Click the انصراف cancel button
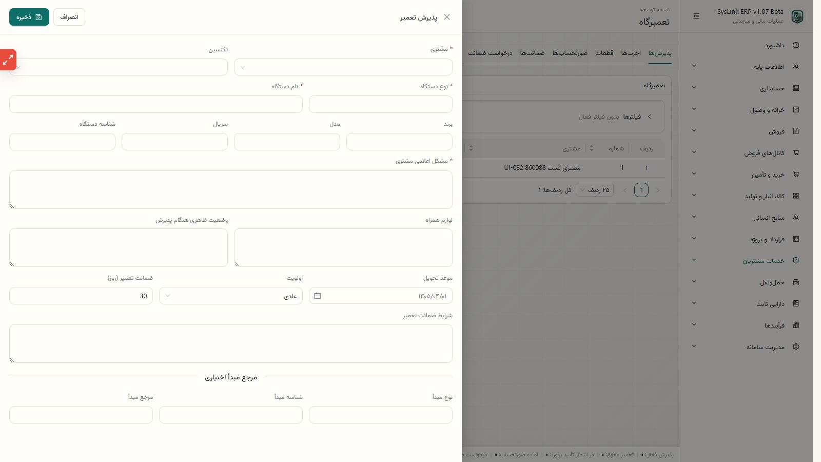This screenshot has height=462, width=821. [x=69, y=17]
